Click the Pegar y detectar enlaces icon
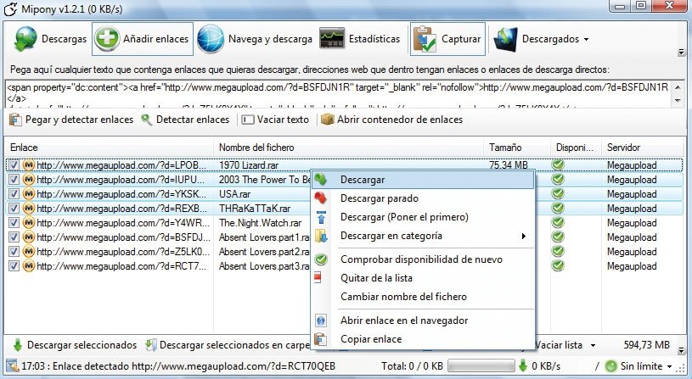692x379 pixels. (15, 120)
